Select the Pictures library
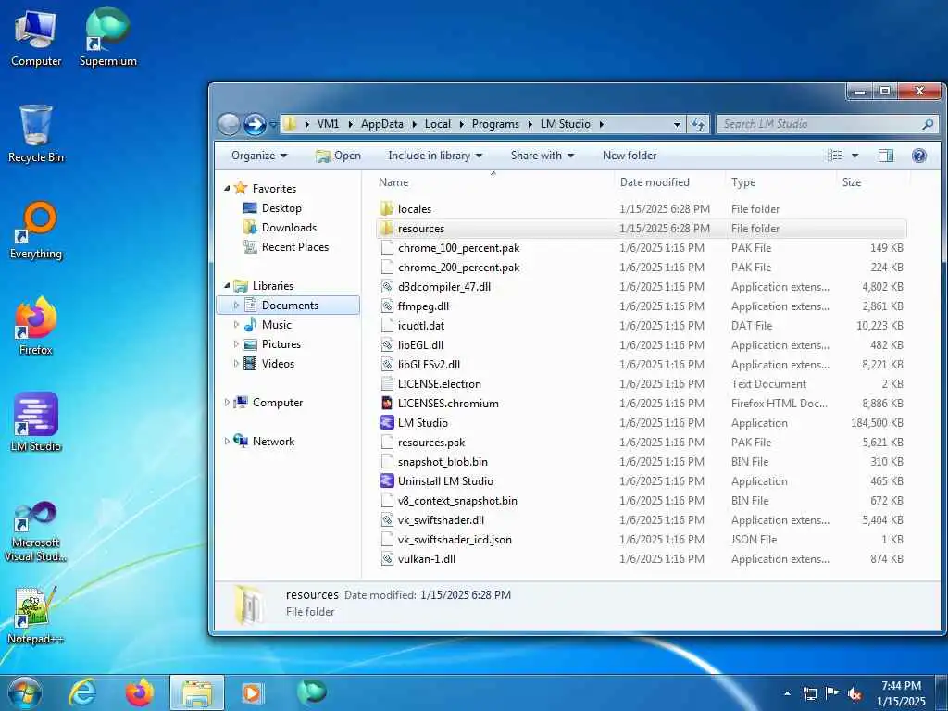The width and height of the screenshot is (948, 711). (281, 344)
